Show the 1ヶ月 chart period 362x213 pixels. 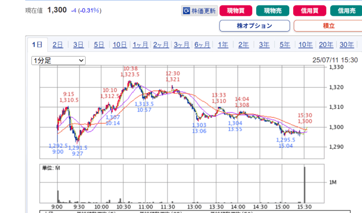point(140,44)
